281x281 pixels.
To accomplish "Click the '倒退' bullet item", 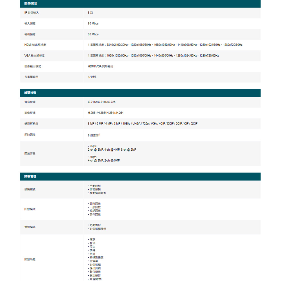I will click(x=92, y=254).
